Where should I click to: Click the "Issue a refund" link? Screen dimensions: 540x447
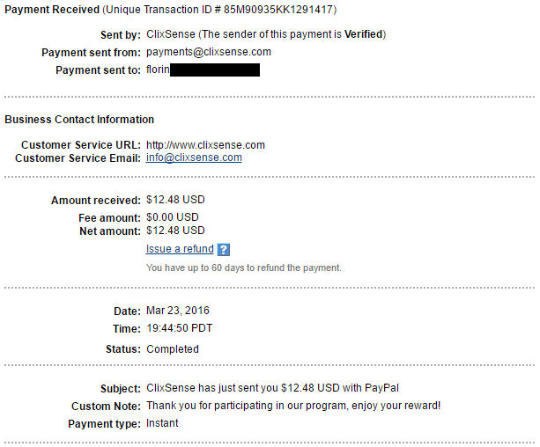(180, 249)
